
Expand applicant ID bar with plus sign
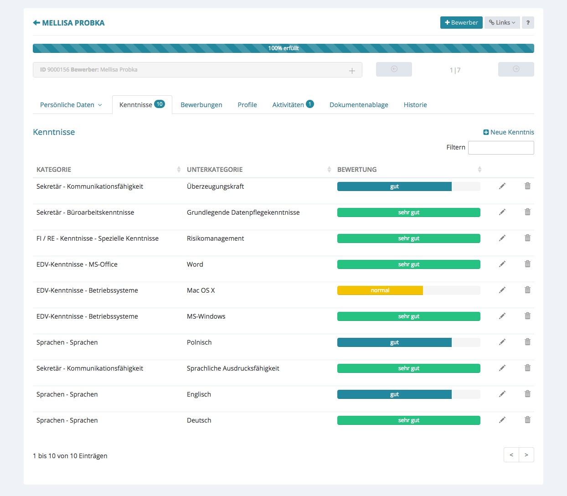tap(352, 71)
